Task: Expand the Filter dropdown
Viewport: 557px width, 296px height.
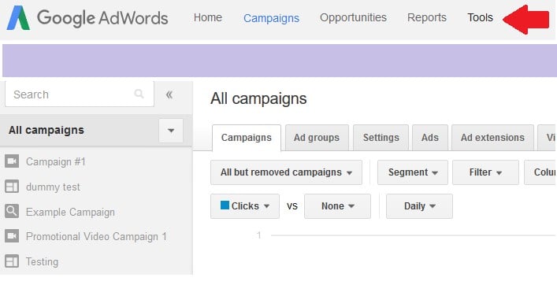Action: click(x=485, y=172)
